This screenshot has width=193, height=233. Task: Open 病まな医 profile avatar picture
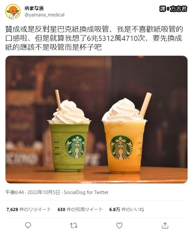pos(13,12)
